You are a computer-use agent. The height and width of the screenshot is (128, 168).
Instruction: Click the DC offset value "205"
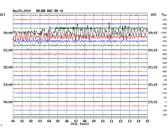[x=165, y=115]
